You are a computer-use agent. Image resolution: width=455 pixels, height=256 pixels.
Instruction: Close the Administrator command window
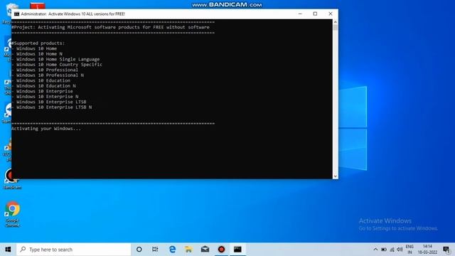[331, 14]
